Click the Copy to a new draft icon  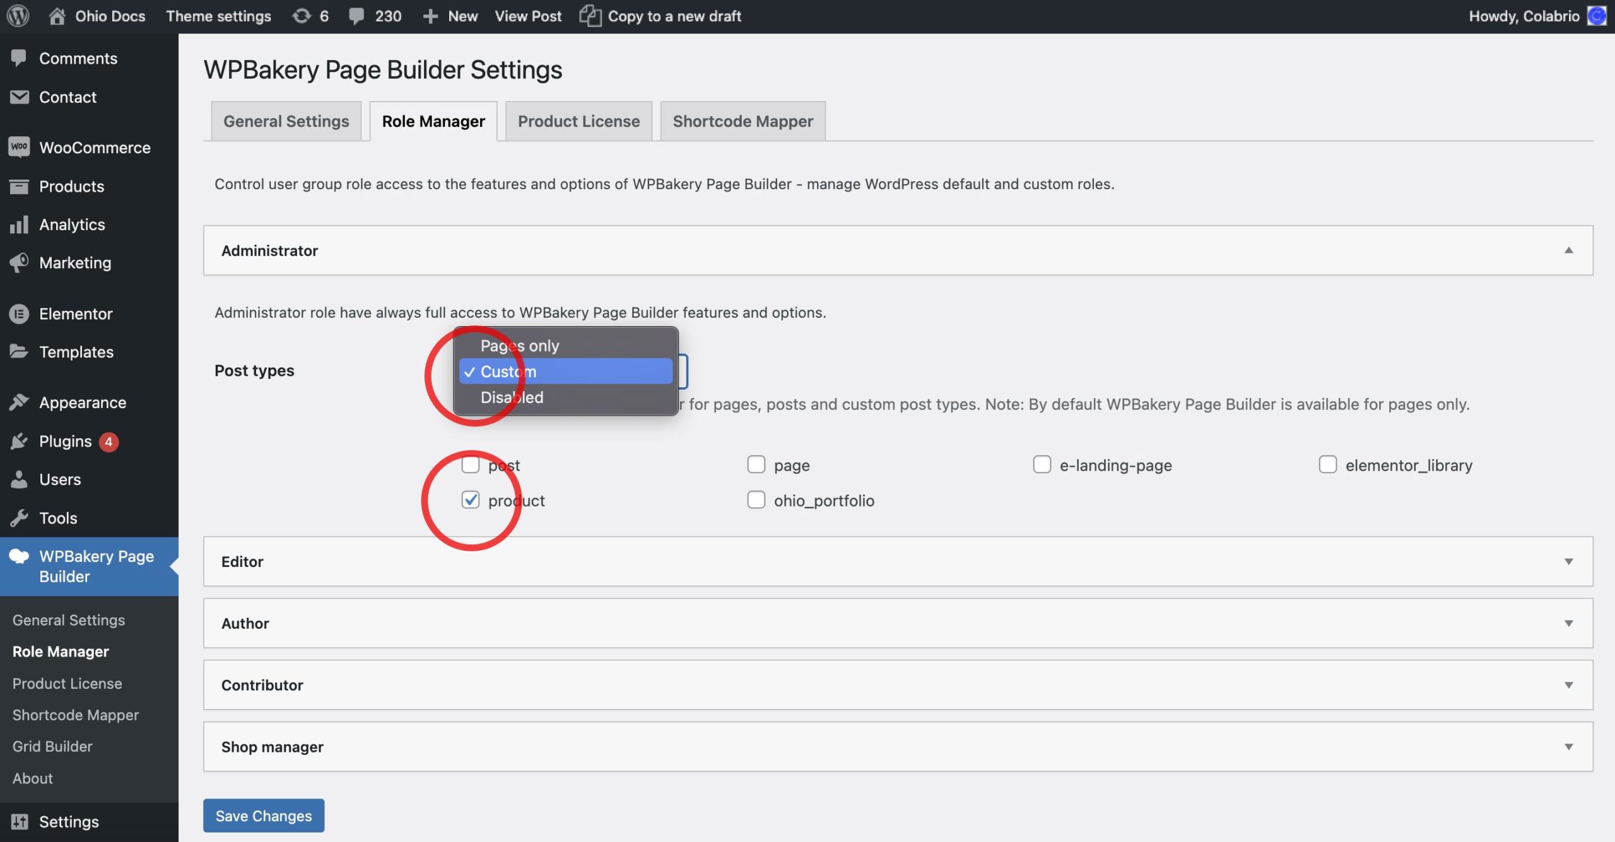click(590, 16)
